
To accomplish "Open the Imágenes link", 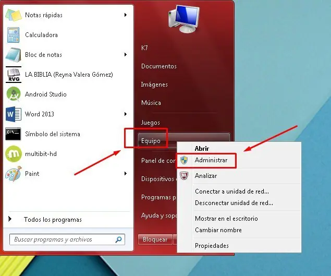I will point(154,85).
